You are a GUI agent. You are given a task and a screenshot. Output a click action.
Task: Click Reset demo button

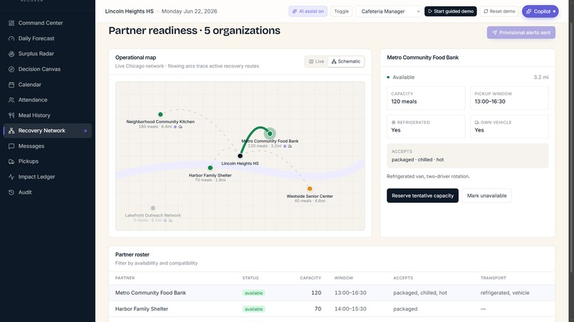coord(499,11)
